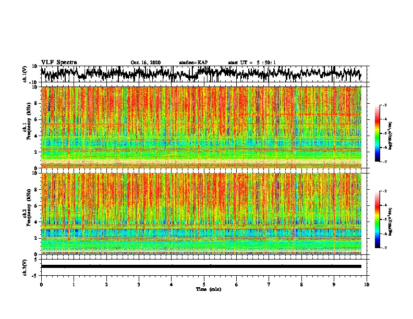Click the "-3" label on ch.2 colorbar
The image size is (413, 319).
click(x=384, y=191)
